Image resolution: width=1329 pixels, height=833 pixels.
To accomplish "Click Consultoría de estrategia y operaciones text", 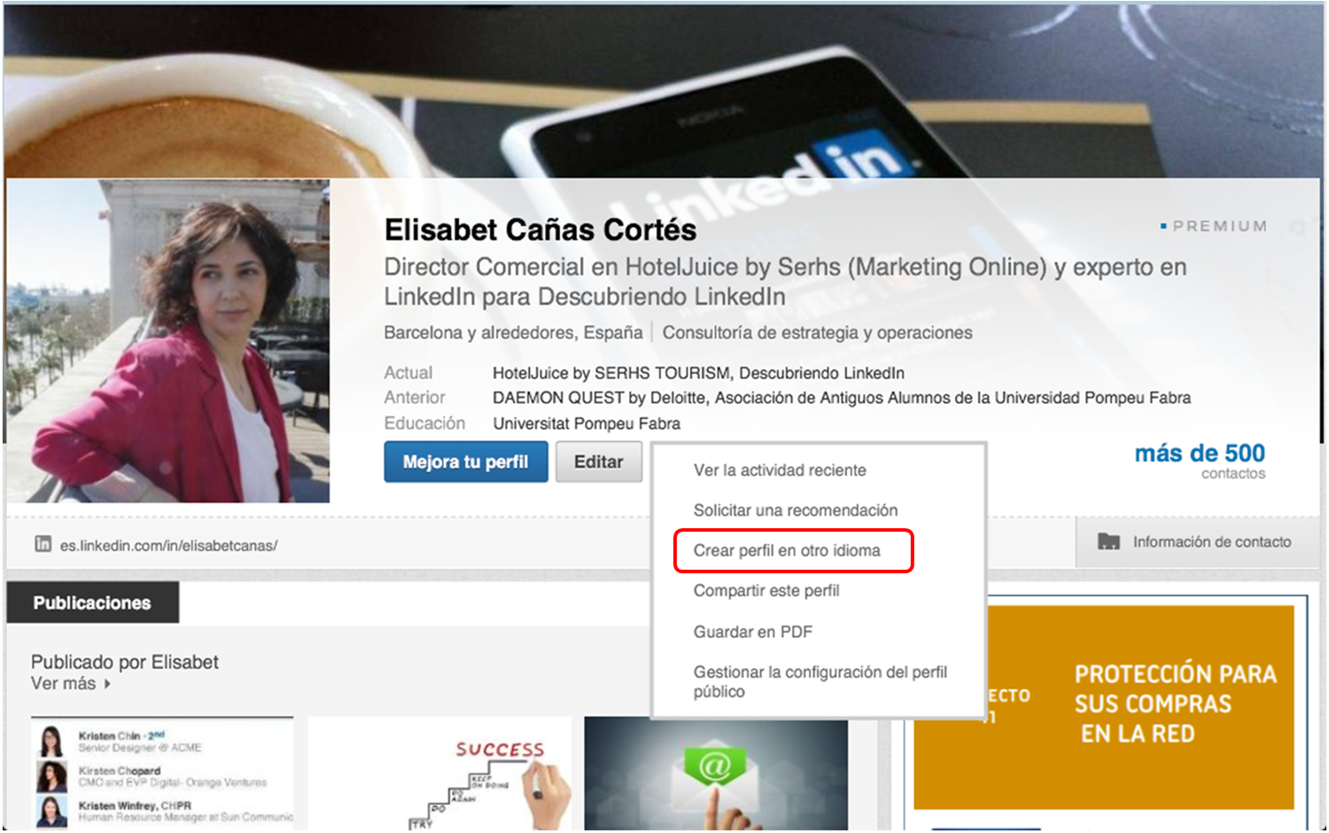I will click(x=817, y=332).
